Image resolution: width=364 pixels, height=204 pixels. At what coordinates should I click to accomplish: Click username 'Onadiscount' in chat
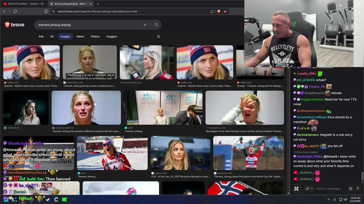[x=314, y=93]
